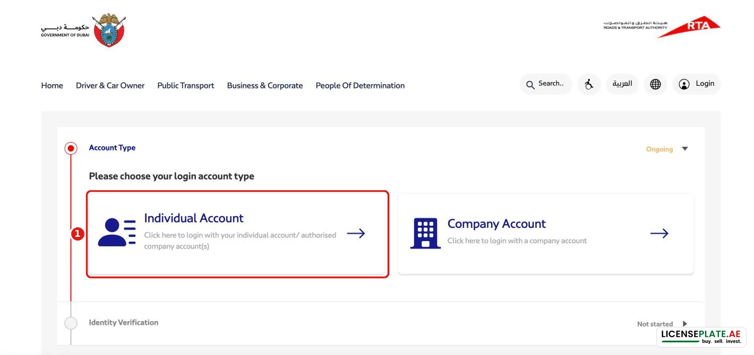Viewport: 754px width, 355px height.
Task: Click the RTA logo
Action: point(662,26)
